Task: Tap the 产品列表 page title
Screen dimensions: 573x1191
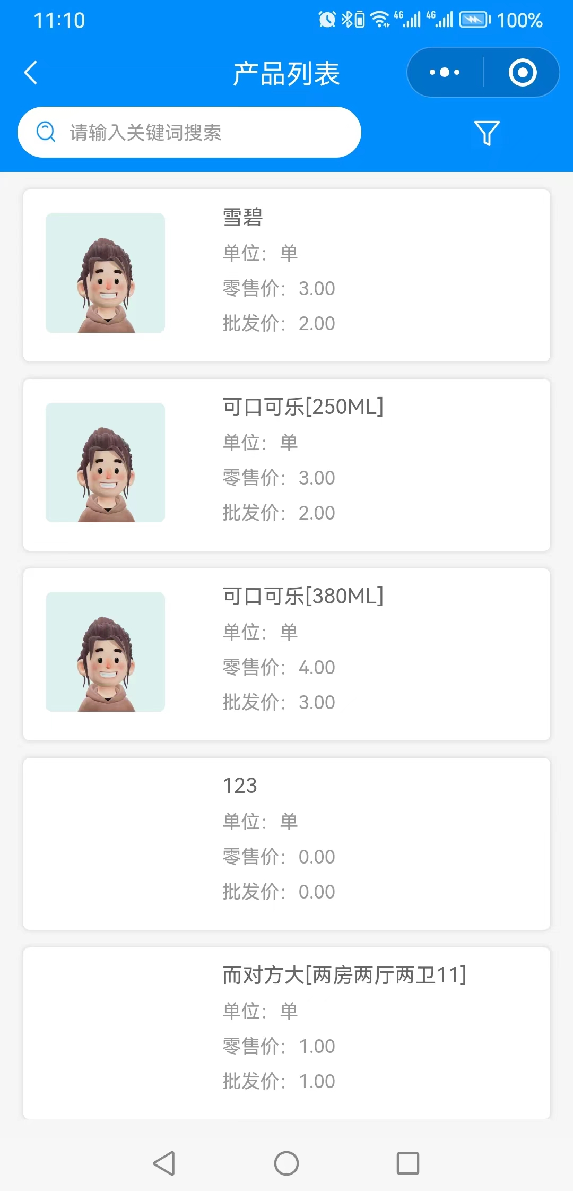Action: pos(286,73)
